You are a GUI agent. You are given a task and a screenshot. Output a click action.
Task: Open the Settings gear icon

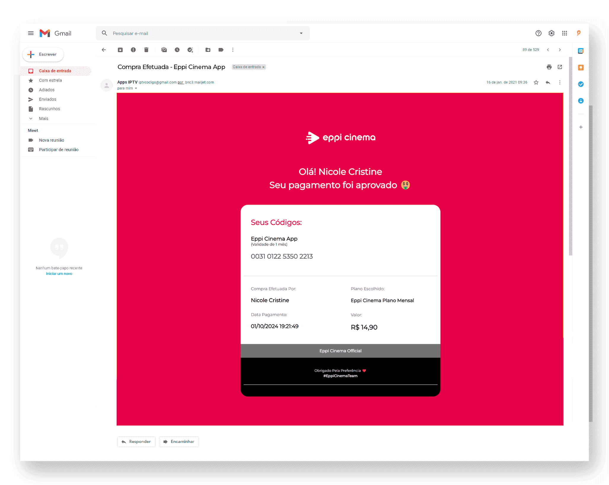(551, 33)
